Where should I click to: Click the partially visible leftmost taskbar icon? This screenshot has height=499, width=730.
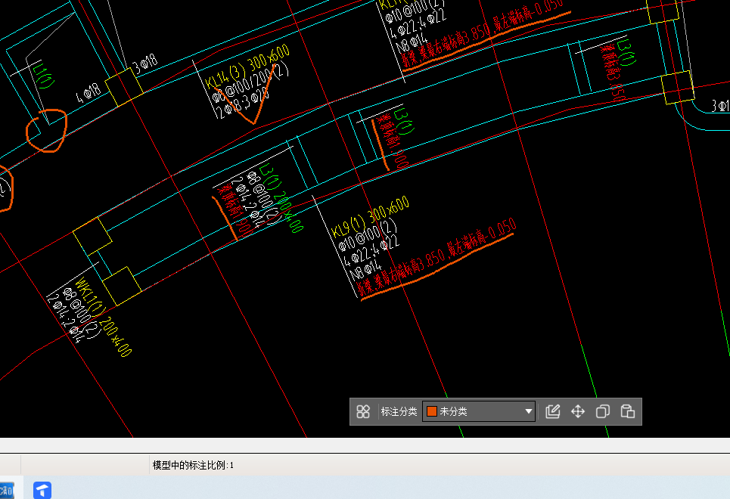coord(6,490)
